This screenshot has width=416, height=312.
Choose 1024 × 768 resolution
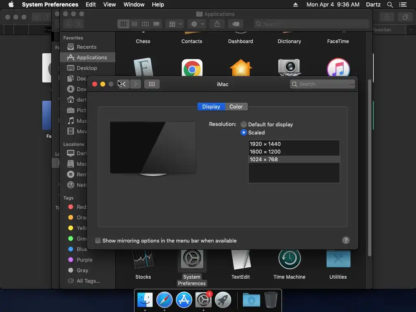click(x=294, y=159)
